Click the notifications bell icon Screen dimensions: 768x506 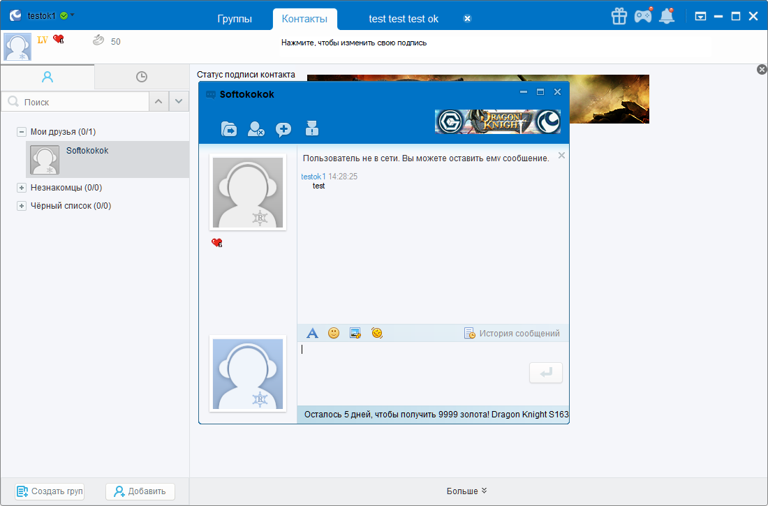click(x=667, y=16)
